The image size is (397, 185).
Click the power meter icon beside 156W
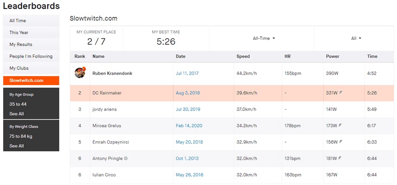340,142
